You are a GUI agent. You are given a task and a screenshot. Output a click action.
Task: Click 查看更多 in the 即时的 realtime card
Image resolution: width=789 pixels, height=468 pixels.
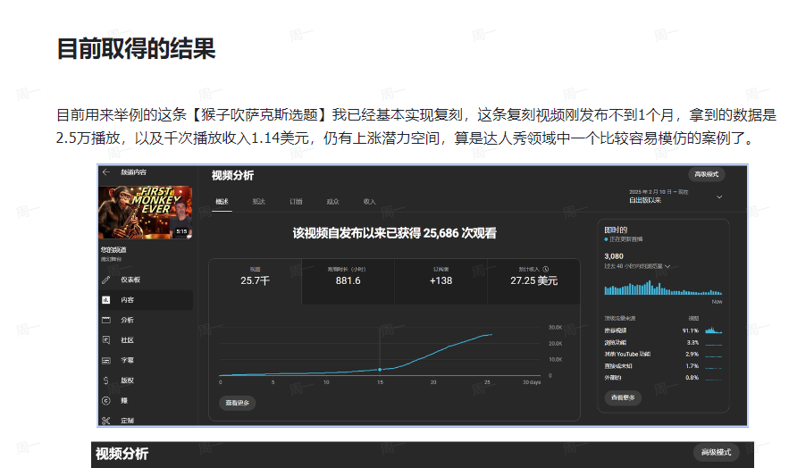(623, 397)
